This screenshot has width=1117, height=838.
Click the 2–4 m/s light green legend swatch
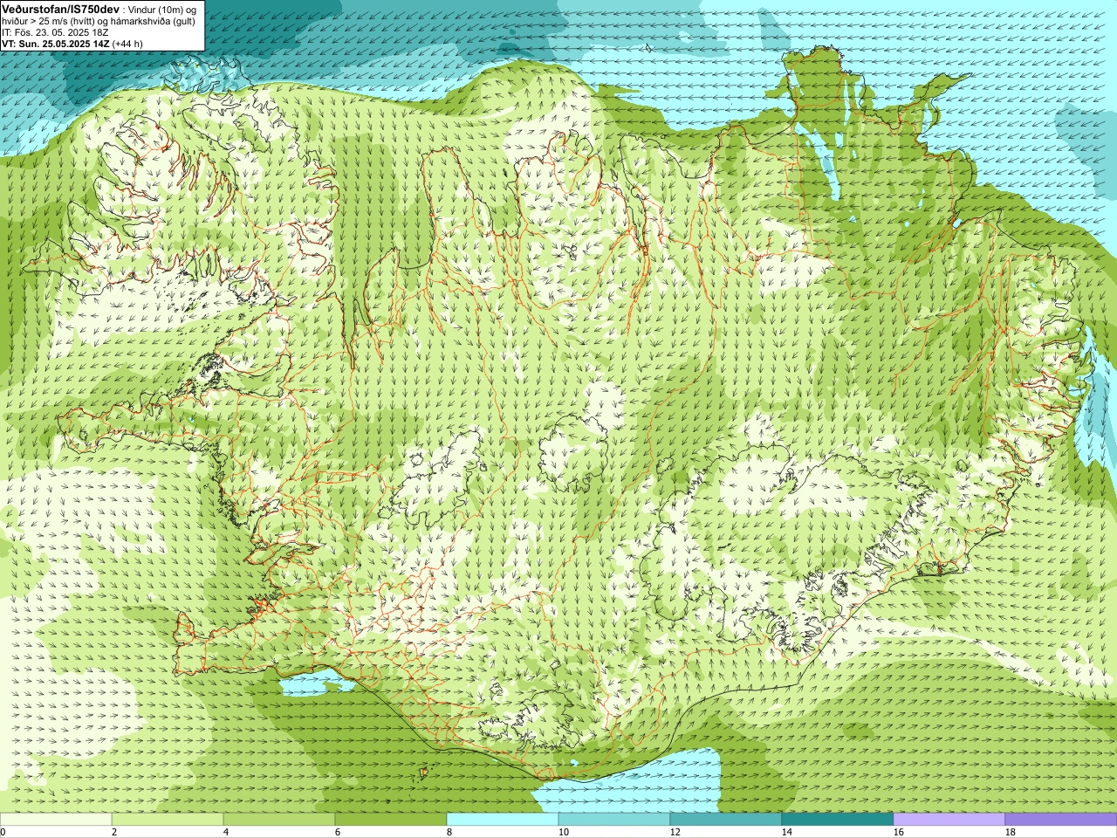(x=168, y=820)
